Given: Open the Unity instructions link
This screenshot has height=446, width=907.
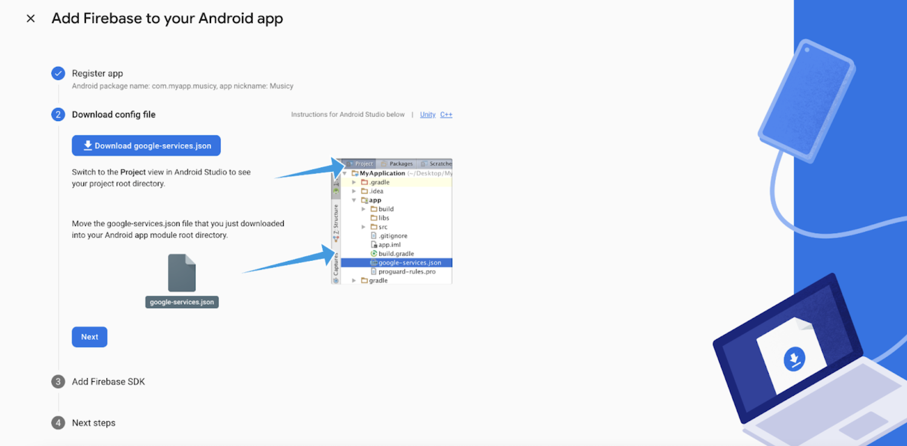Looking at the screenshot, I should (x=428, y=115).
